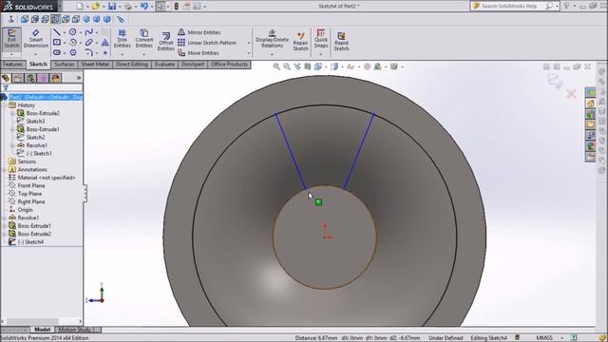Select the Circle sketch tool
The width and height of the screenshot is (608, 342).
tap(72, 32)
